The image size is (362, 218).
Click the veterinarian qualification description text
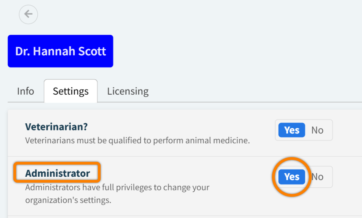(x=137, y=140)
